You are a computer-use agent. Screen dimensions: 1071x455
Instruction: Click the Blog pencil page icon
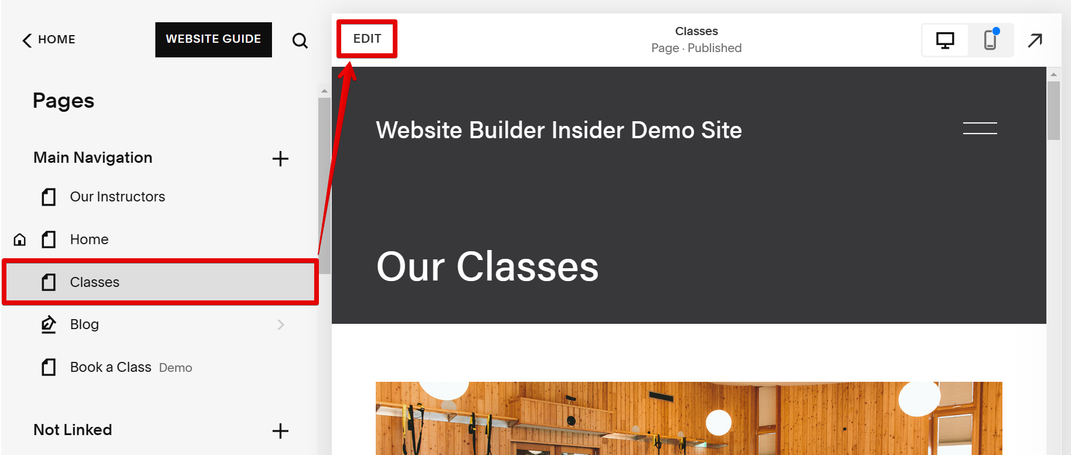click(49, 324)
